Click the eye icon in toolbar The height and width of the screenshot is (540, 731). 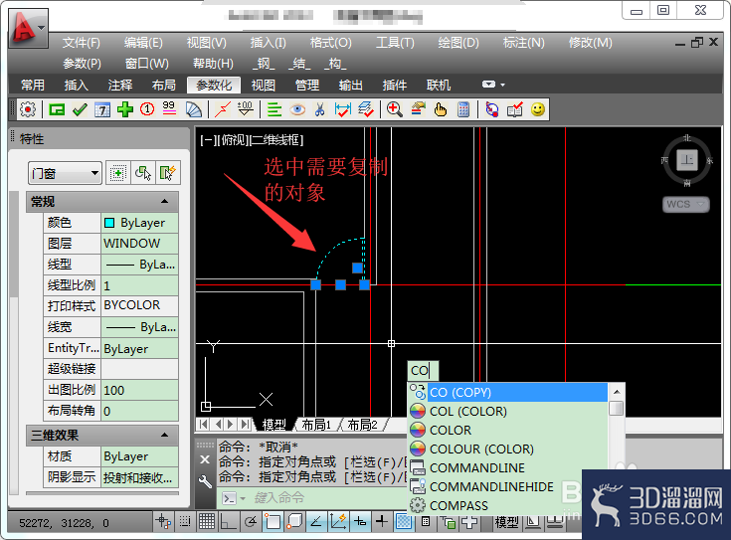coord(297,110)
